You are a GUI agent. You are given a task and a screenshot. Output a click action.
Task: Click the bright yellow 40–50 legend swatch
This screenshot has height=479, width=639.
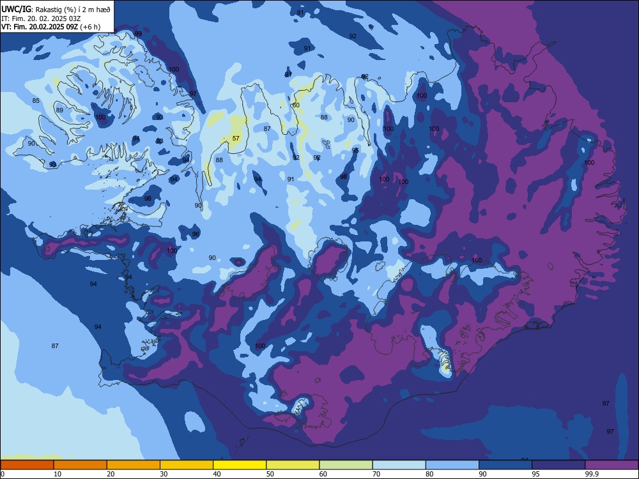[x=240, y=465]
